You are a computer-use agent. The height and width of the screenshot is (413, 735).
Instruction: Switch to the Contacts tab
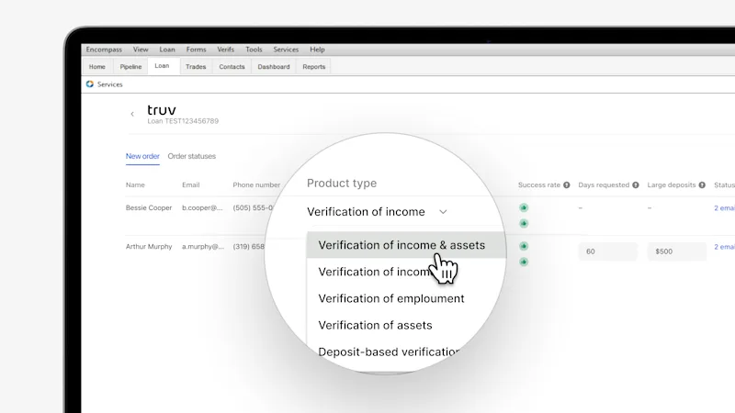click(x=232, y=66)
